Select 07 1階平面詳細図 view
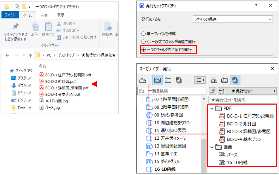 pyautogui.click(x=168, y=99)
